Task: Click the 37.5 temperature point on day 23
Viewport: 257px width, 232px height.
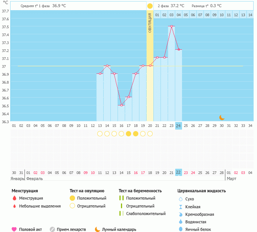Action: click(x=171, y=26)
